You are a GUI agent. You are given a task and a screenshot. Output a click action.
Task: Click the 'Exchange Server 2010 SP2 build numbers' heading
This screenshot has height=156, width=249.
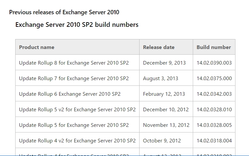click(77, 25)
